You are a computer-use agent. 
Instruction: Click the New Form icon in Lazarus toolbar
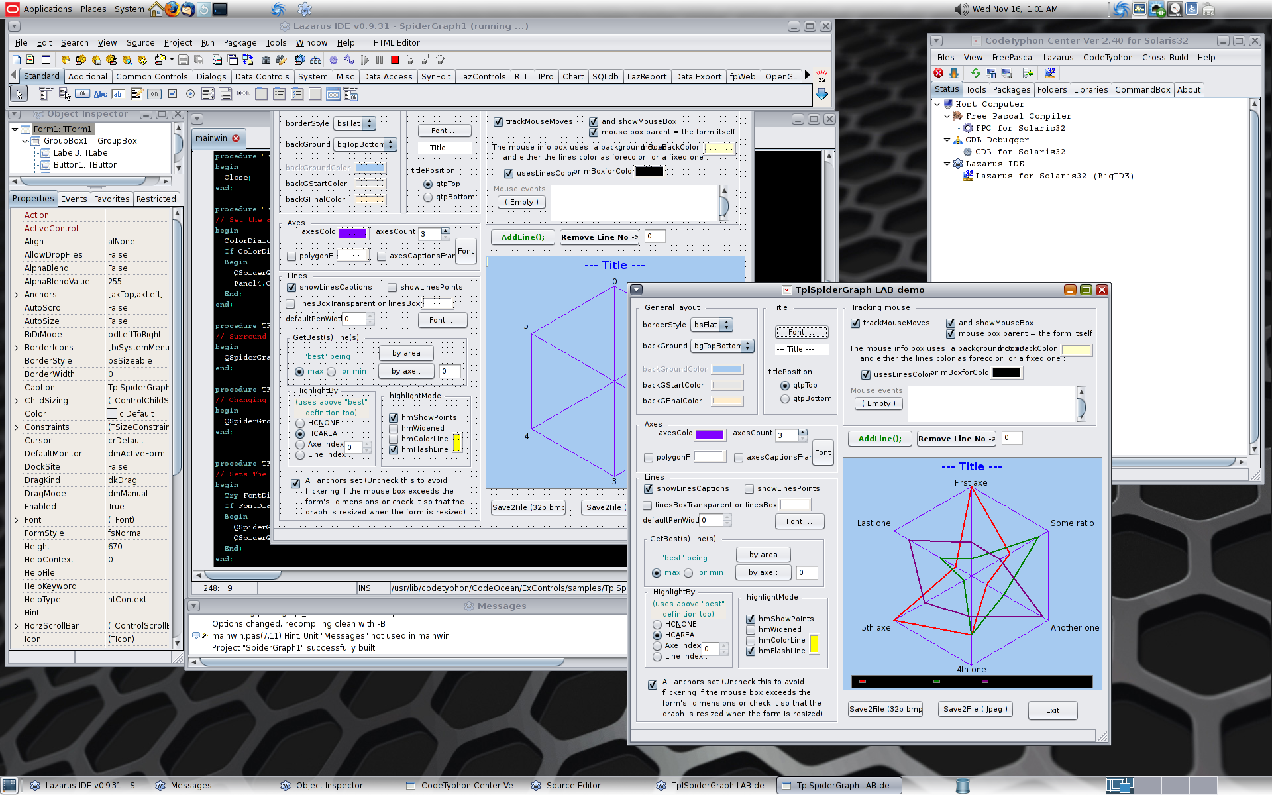point(46,60)
